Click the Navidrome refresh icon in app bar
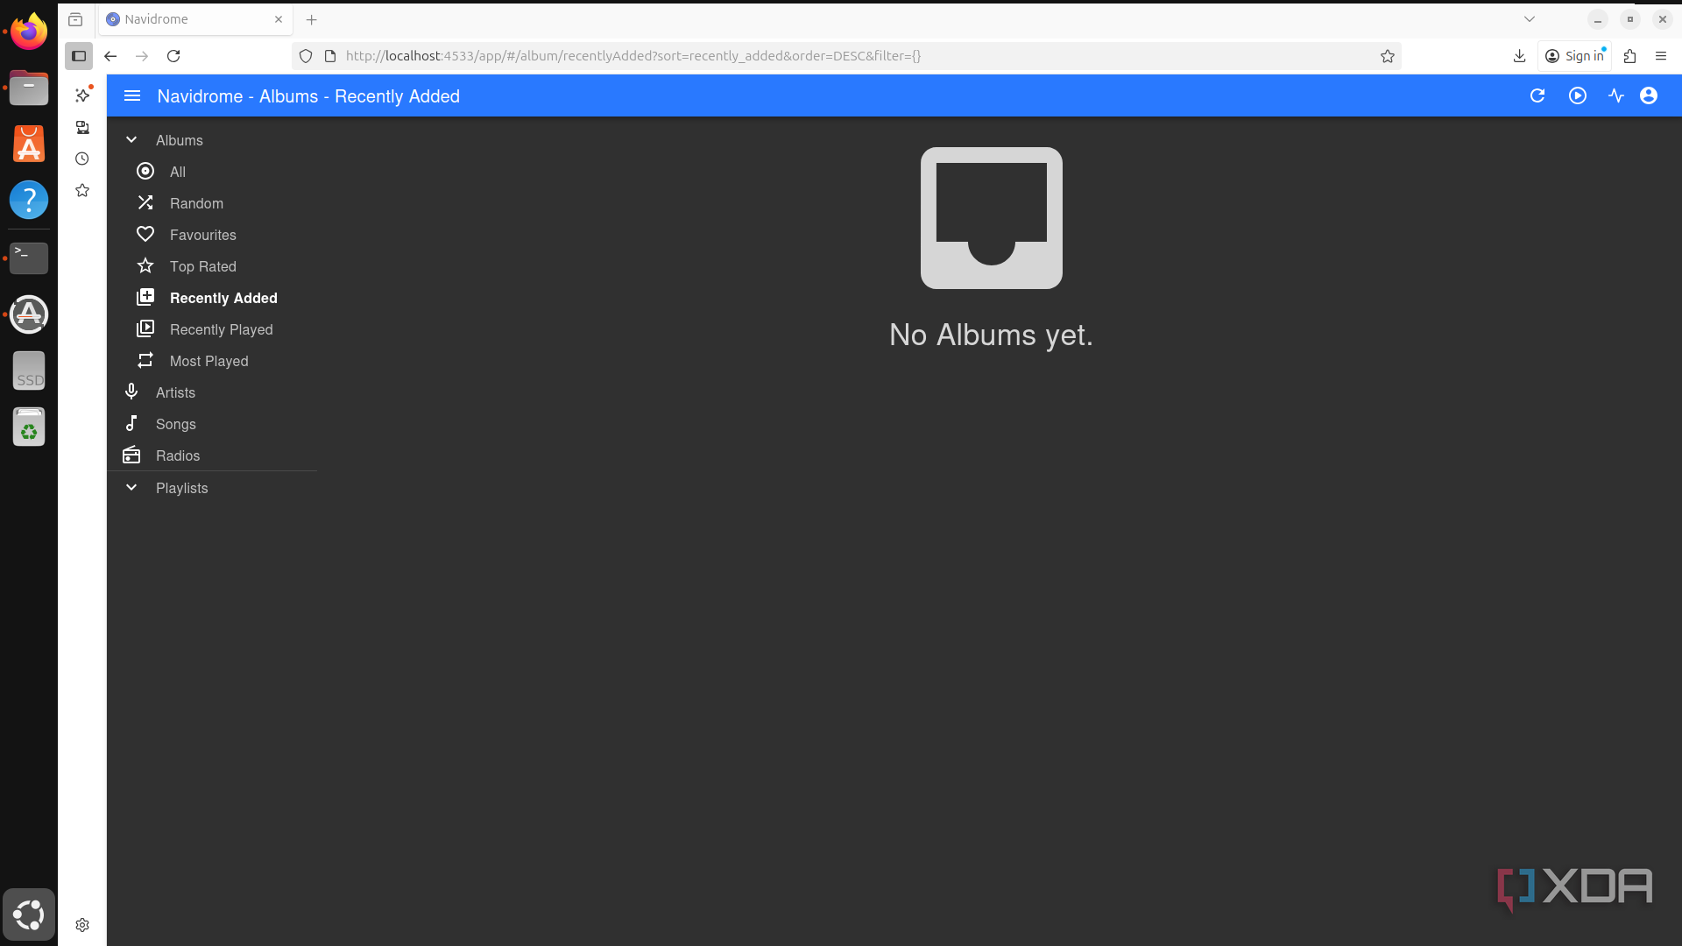This screenshot has height=946, width=1682. 1537,96
